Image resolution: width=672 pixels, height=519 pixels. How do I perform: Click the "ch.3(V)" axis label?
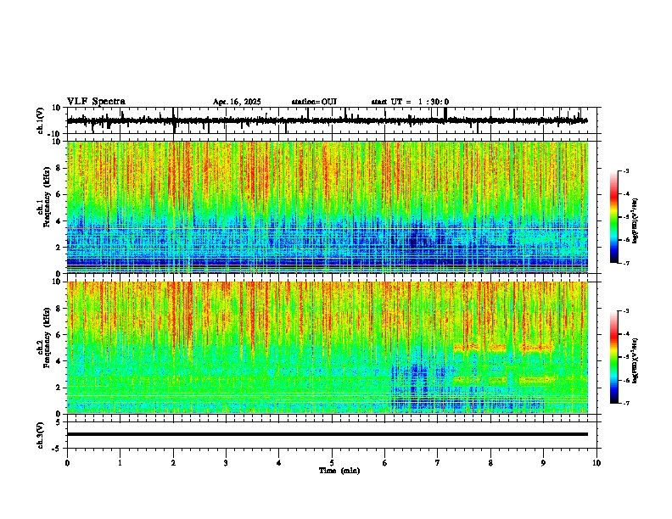[x=41, y=435]
